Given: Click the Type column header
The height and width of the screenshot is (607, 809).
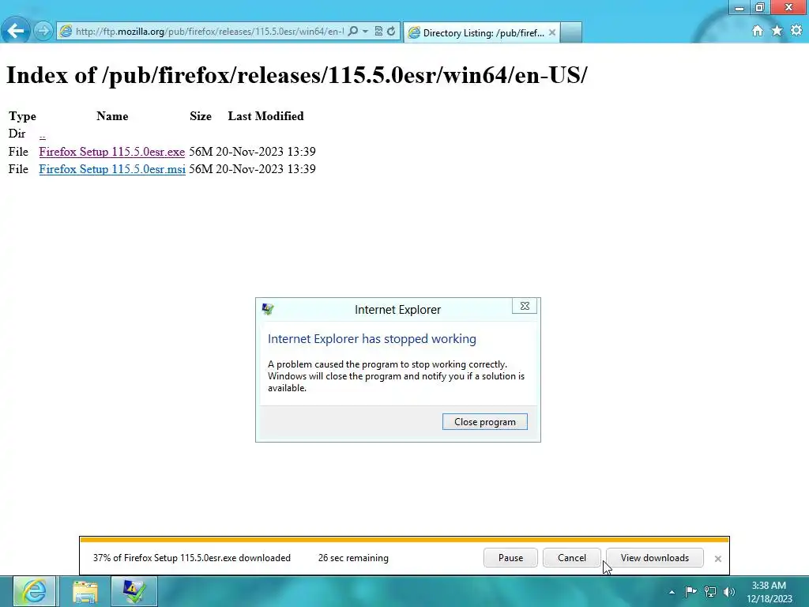Looking at the screenshot, I should (22, 116).
